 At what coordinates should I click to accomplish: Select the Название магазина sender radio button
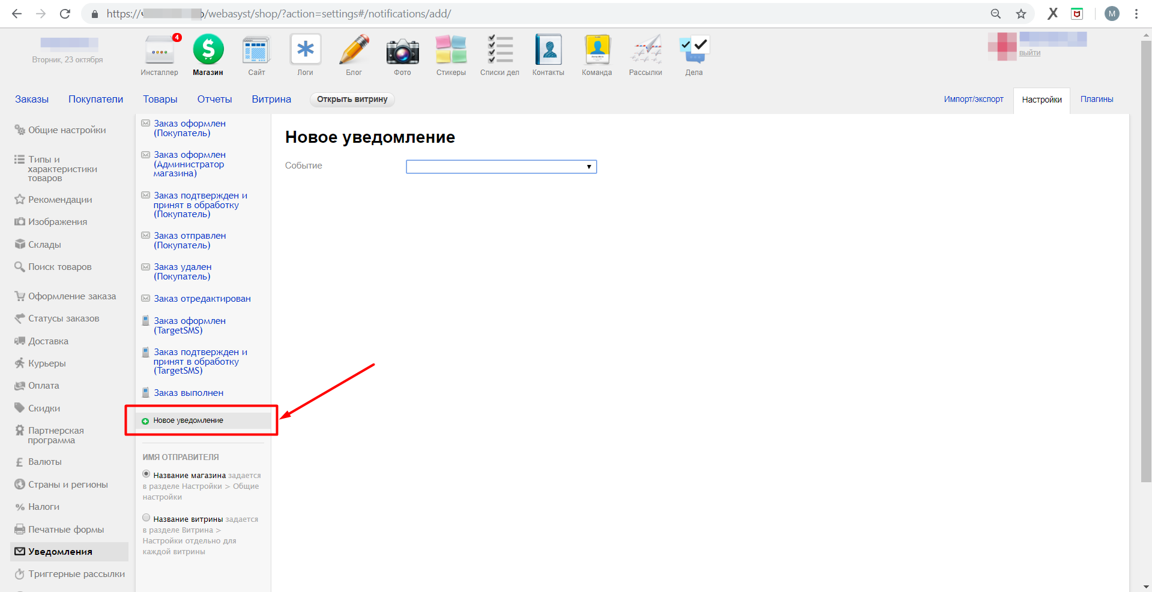click(x=146, y=474)
